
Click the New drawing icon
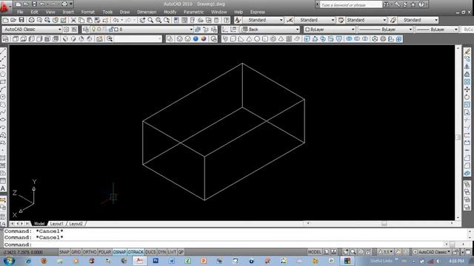5,20
